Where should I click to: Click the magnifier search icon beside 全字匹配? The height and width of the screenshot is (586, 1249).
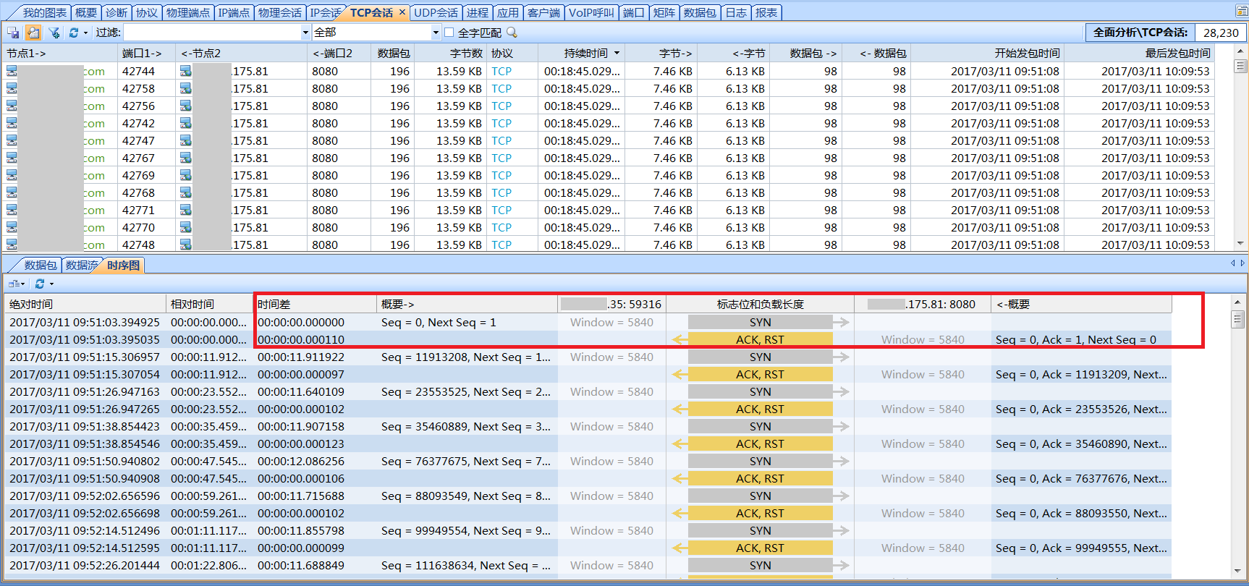pos(512,33)
